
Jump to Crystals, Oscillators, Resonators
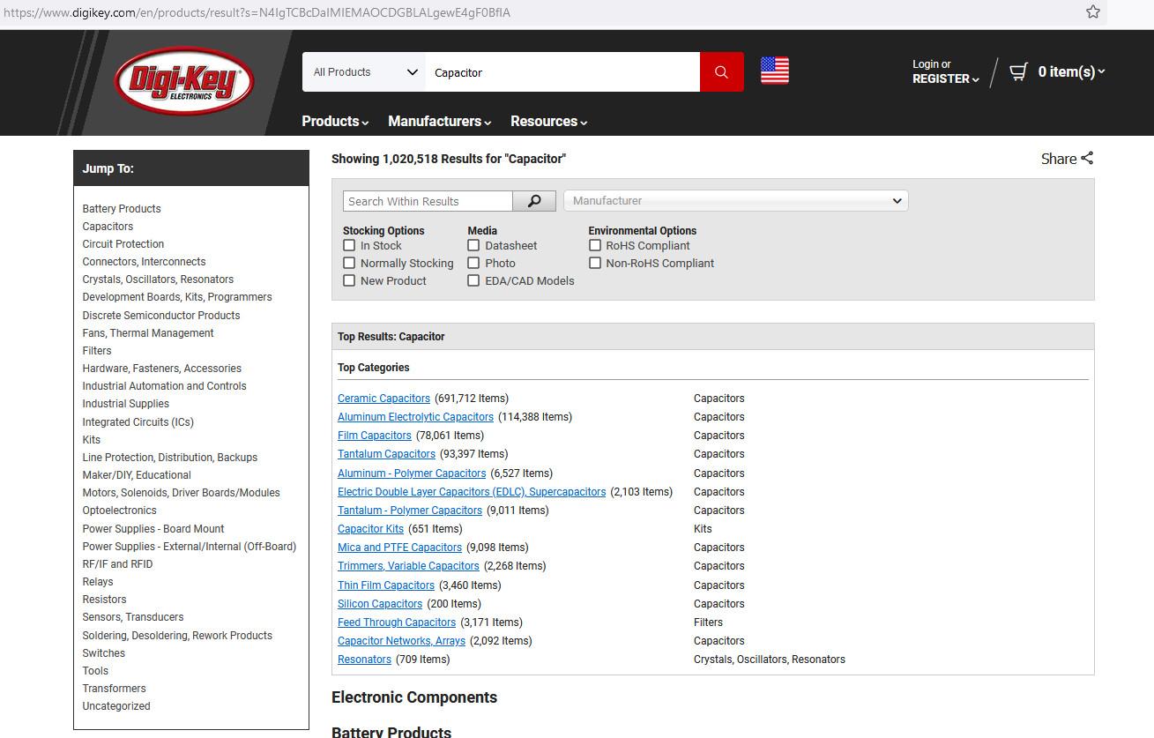click(x=158, y=280)
